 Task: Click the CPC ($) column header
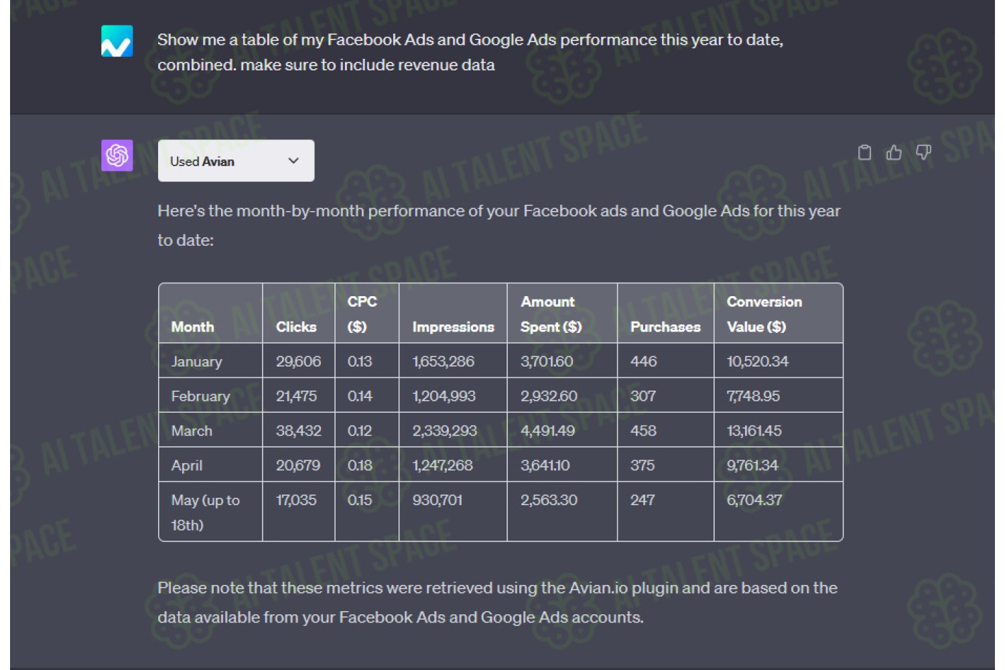pyautogui.click(x=362, y=314)
